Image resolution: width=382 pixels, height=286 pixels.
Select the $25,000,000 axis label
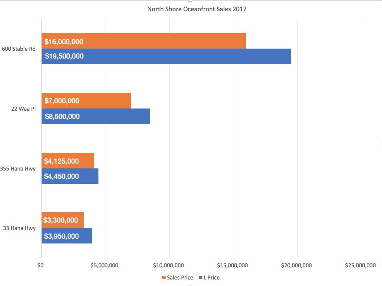(361, 265)
